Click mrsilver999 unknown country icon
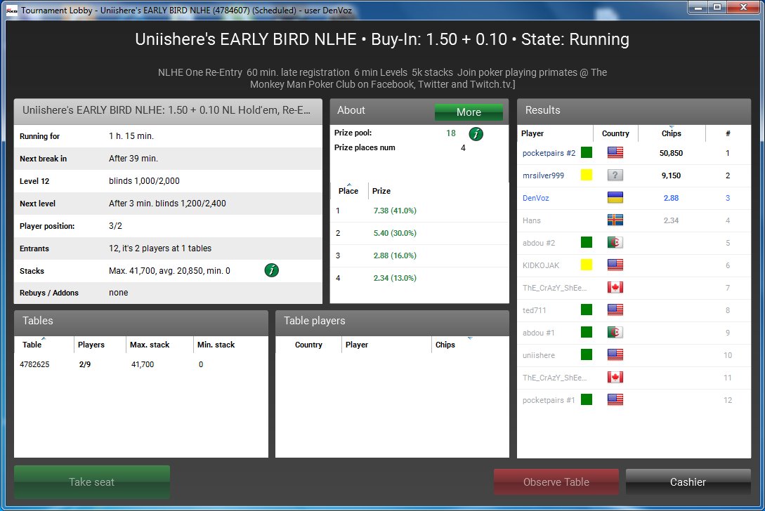Image resolution: width=765 pixels, height=511 pixels. 615,175
